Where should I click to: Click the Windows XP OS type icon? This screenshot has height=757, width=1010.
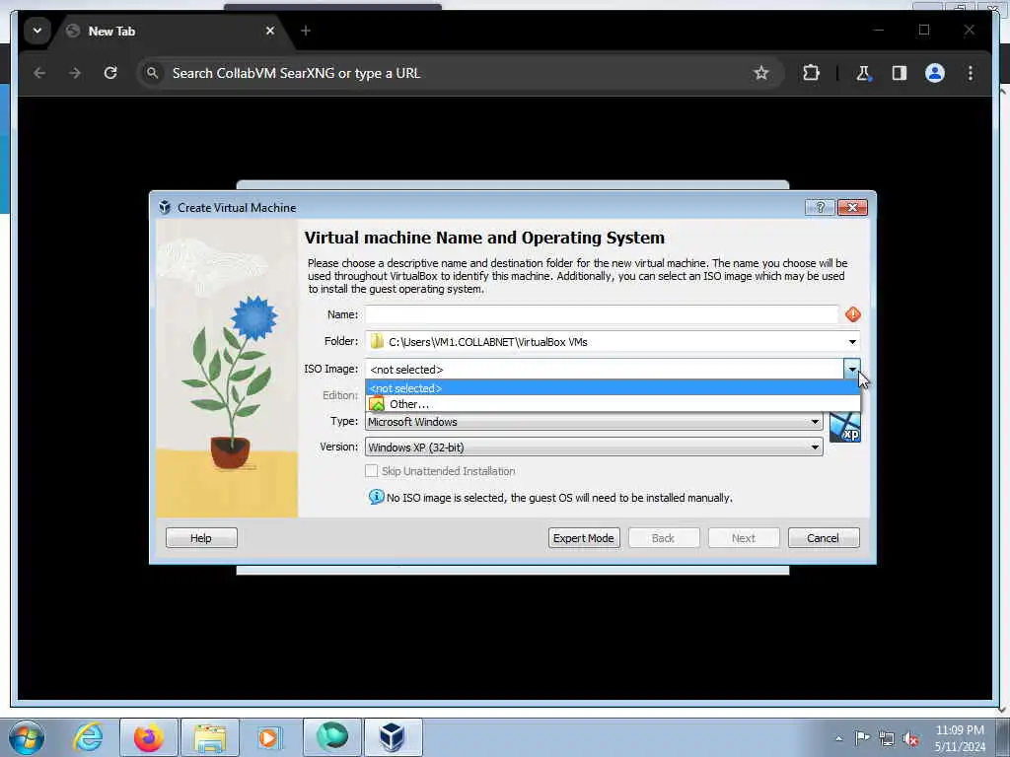tap(844, 428)
